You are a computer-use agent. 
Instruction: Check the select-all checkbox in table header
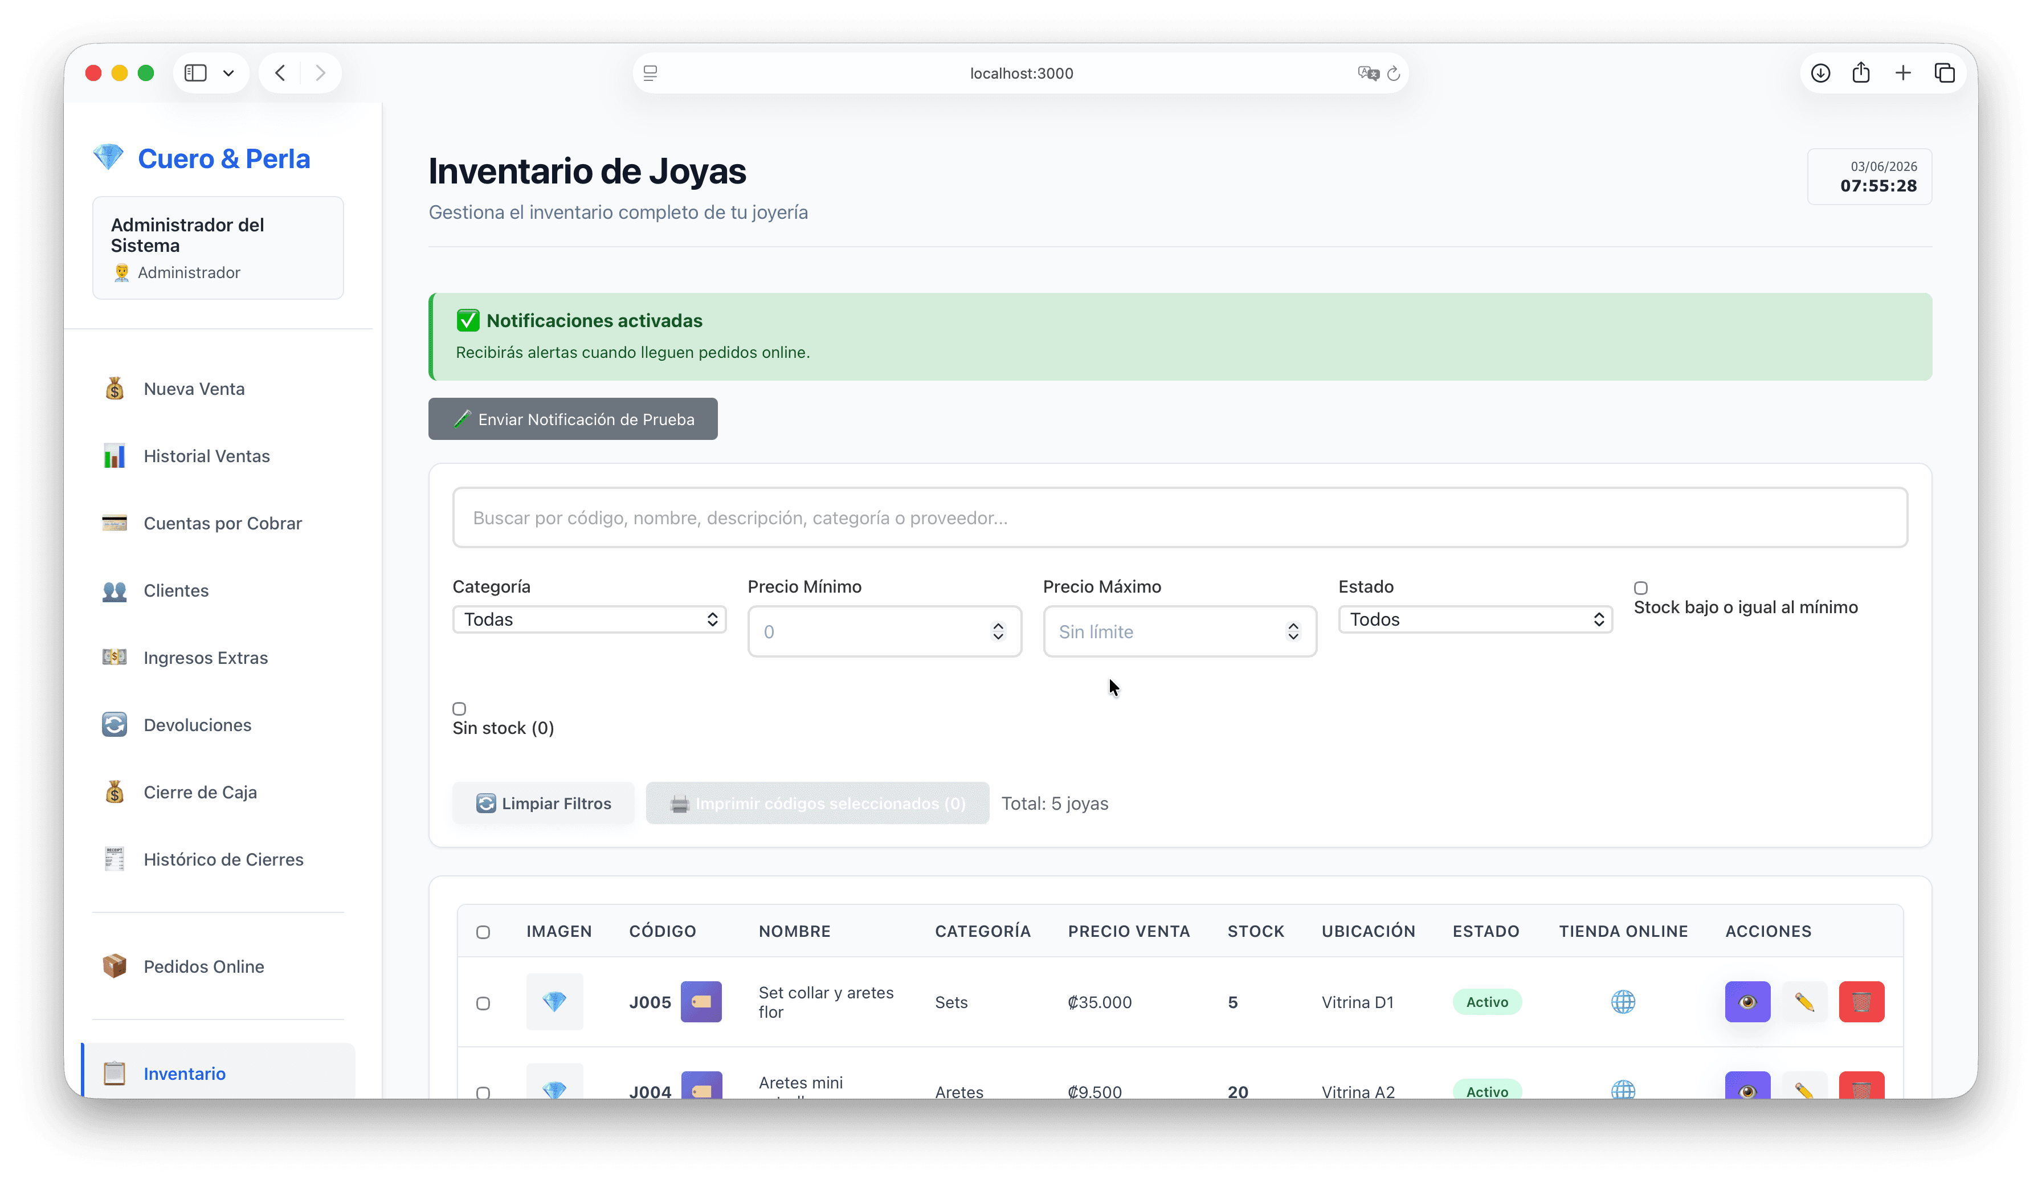click(483, 933)
